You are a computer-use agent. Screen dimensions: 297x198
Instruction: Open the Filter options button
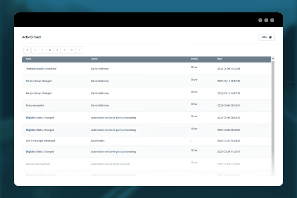coord(266,37)
